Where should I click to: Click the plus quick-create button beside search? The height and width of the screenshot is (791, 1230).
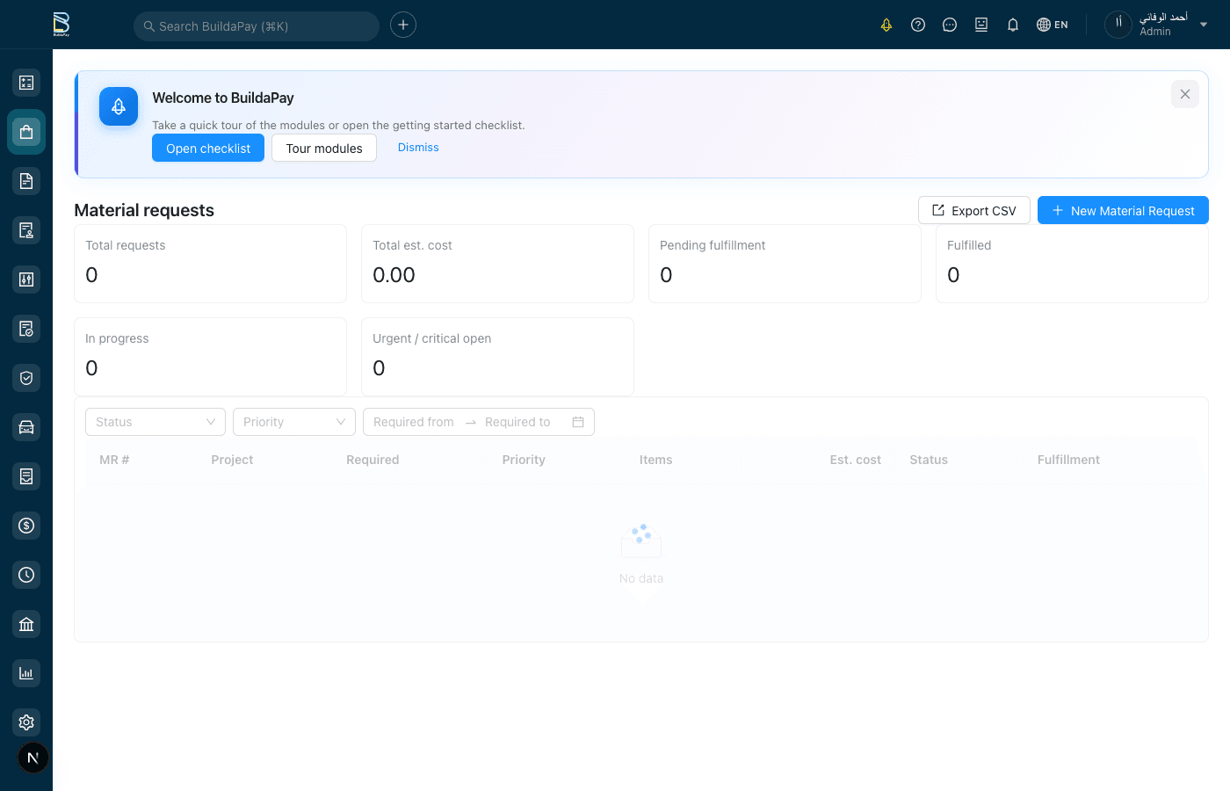(x=403, y=25)
